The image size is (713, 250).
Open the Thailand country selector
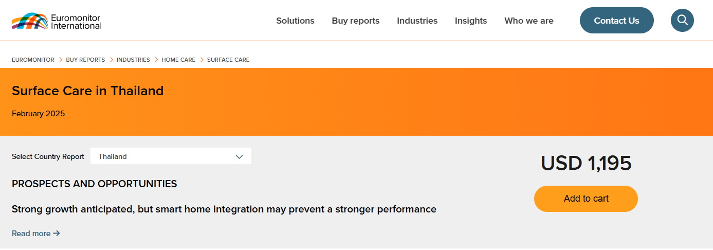click(x=170, y=156)
